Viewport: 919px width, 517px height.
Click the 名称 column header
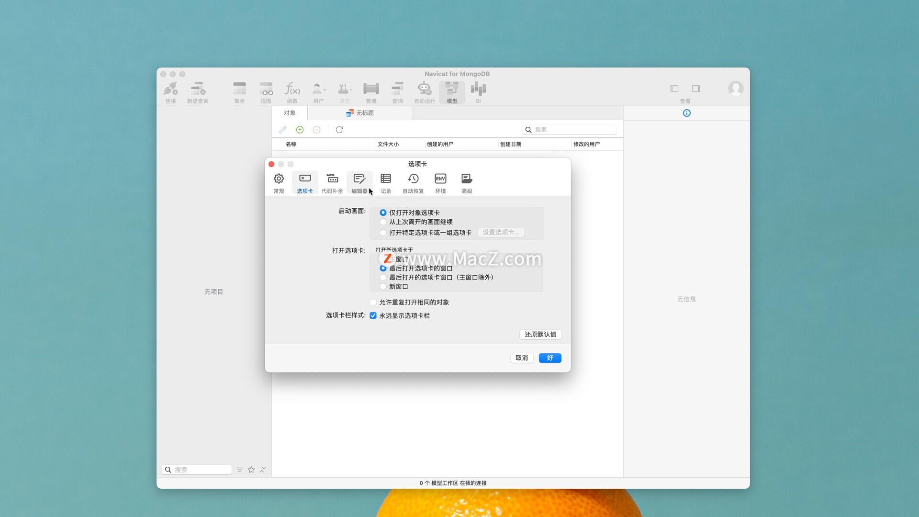pyautogui.click(x=291, y=144)
